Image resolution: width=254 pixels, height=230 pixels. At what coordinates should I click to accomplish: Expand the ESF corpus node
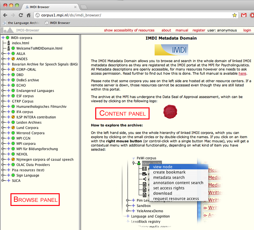coord(3,96)
